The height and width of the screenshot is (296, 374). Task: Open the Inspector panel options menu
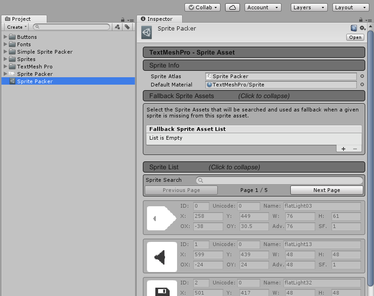click(x=368, y=20)
